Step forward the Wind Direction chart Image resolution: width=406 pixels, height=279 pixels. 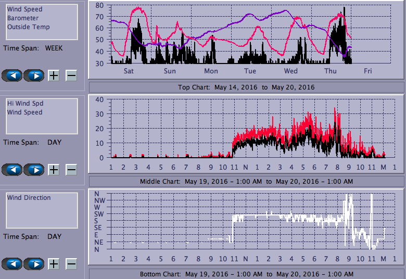(34, 264)
